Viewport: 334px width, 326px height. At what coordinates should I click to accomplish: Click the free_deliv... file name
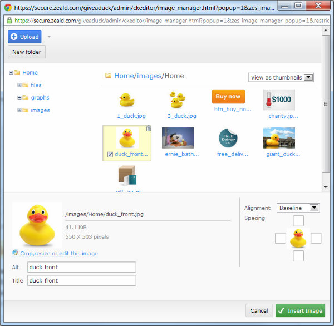(233, 154)
